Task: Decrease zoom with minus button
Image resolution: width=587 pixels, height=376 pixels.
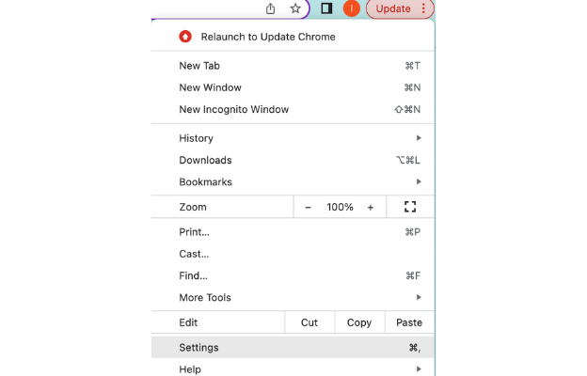Action: 308,207
